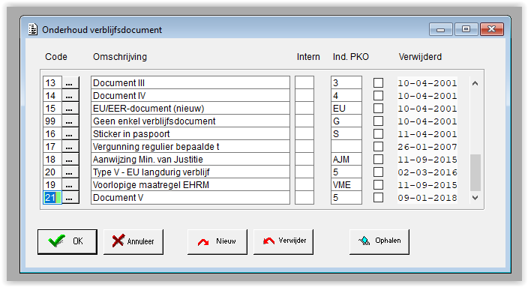Click the date 09-01-2018

point(427,198)
